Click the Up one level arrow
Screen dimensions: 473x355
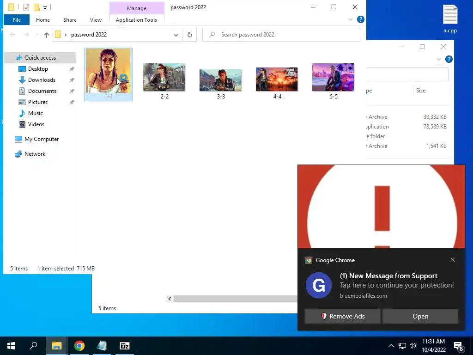click(x=47, y=35)
